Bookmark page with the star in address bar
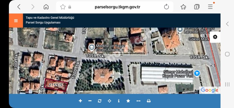 pyautogui.click(x=63, y=7)
